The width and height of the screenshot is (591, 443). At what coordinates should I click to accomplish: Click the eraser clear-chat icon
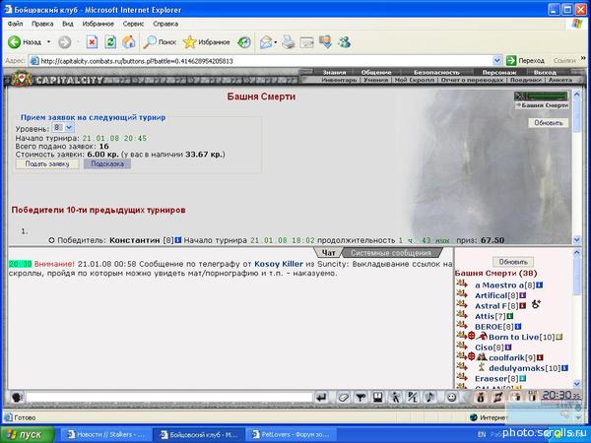(x=344, y=397)
